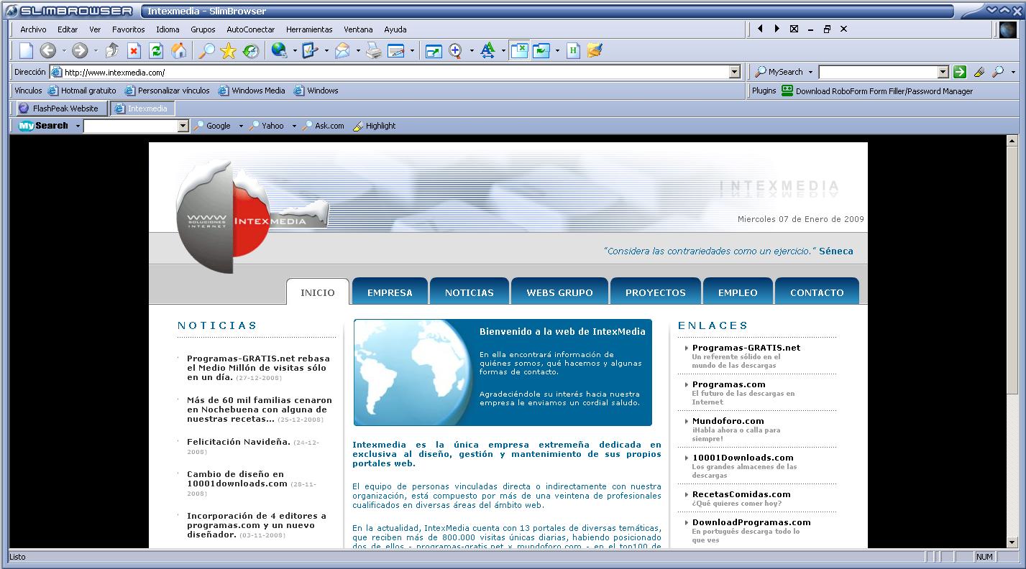Expand the address bar URL dropdown
Screen dimensions: 1026x569
click(x=734, y=72)
